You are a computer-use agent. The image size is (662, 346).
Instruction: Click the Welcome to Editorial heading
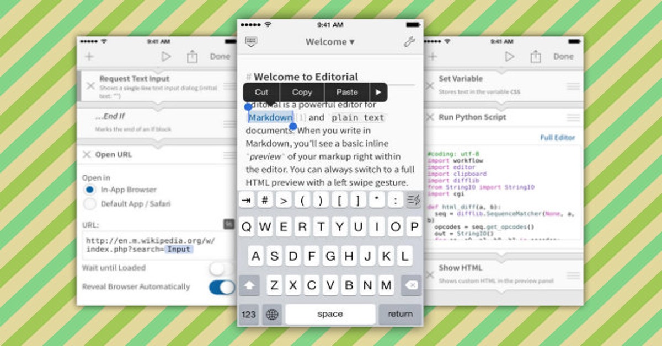pyautogui.click(x=306, y=77)
